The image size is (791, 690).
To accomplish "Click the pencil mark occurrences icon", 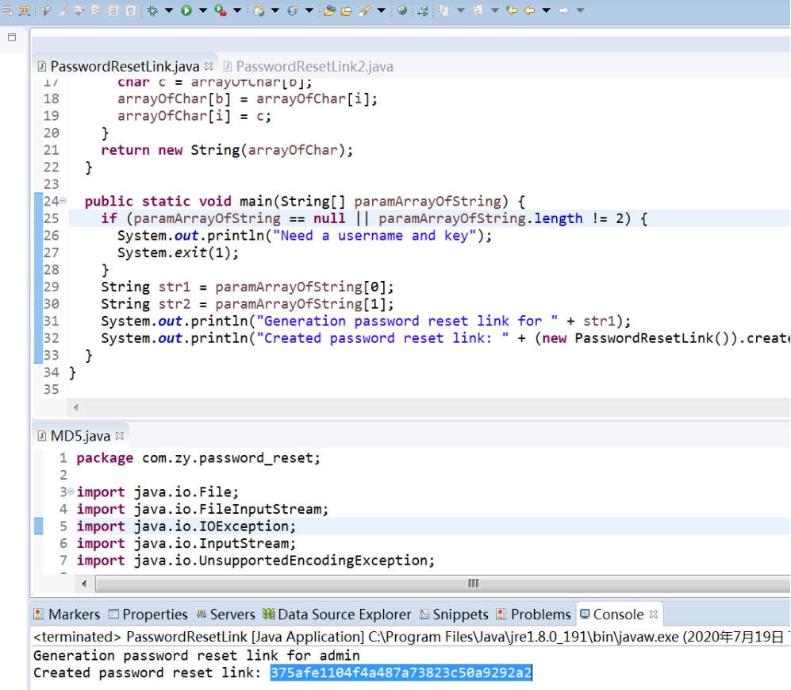I will click(63, 10).
